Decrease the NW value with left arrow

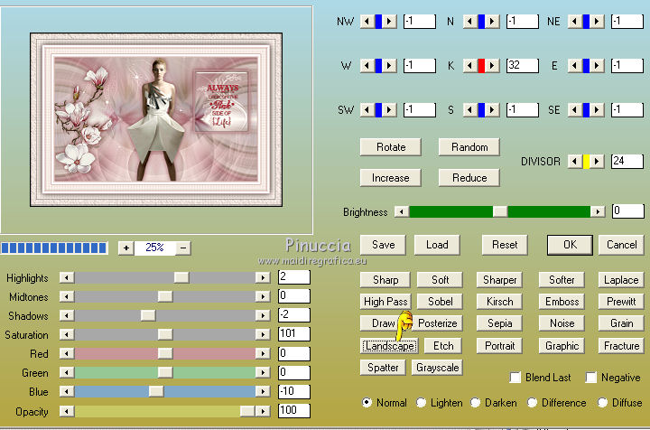(x=367, y=21)
